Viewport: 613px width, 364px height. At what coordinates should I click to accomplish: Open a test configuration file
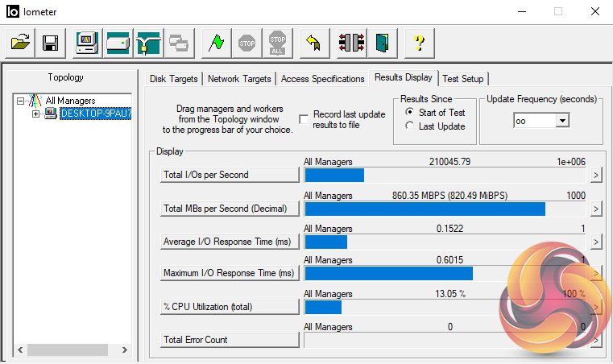pyautogui.click(x=20, y=43)
